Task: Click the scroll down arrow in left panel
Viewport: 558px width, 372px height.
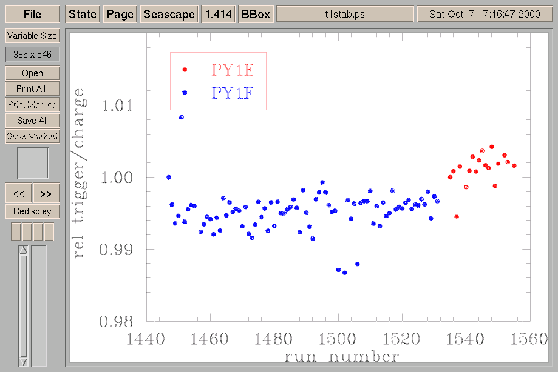Action: click(x=24, y=361)
